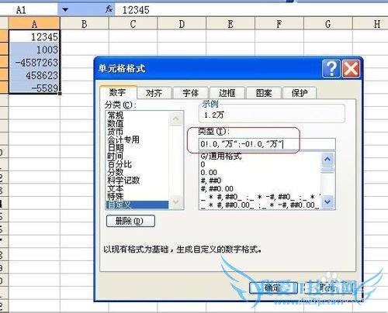Select column B header
This screenshot has height=313, width=388.
coord(84,24)
